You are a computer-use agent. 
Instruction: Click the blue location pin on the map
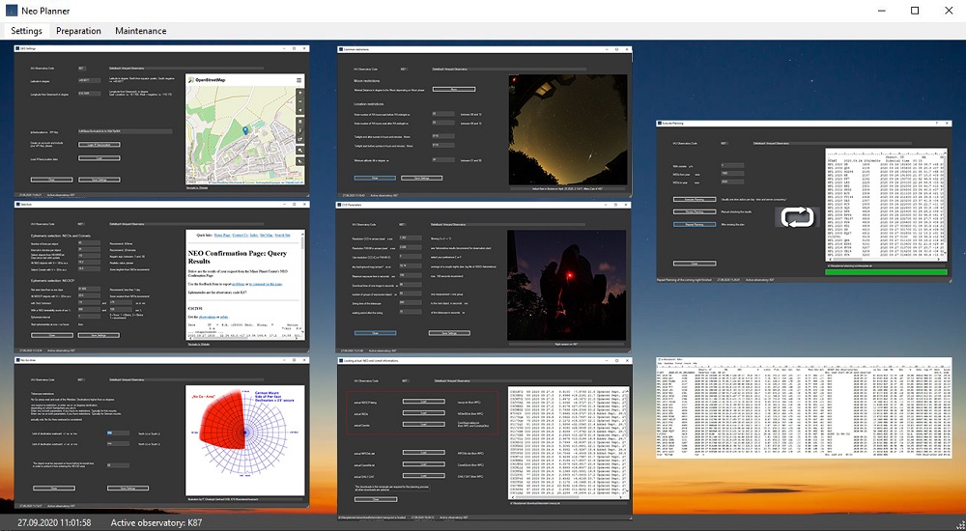click(x=246, y=129)
